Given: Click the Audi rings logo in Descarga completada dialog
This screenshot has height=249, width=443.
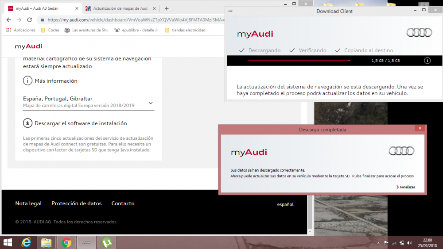Looking at the screenshot, I should pyautogui.click(x=401, y=151).
